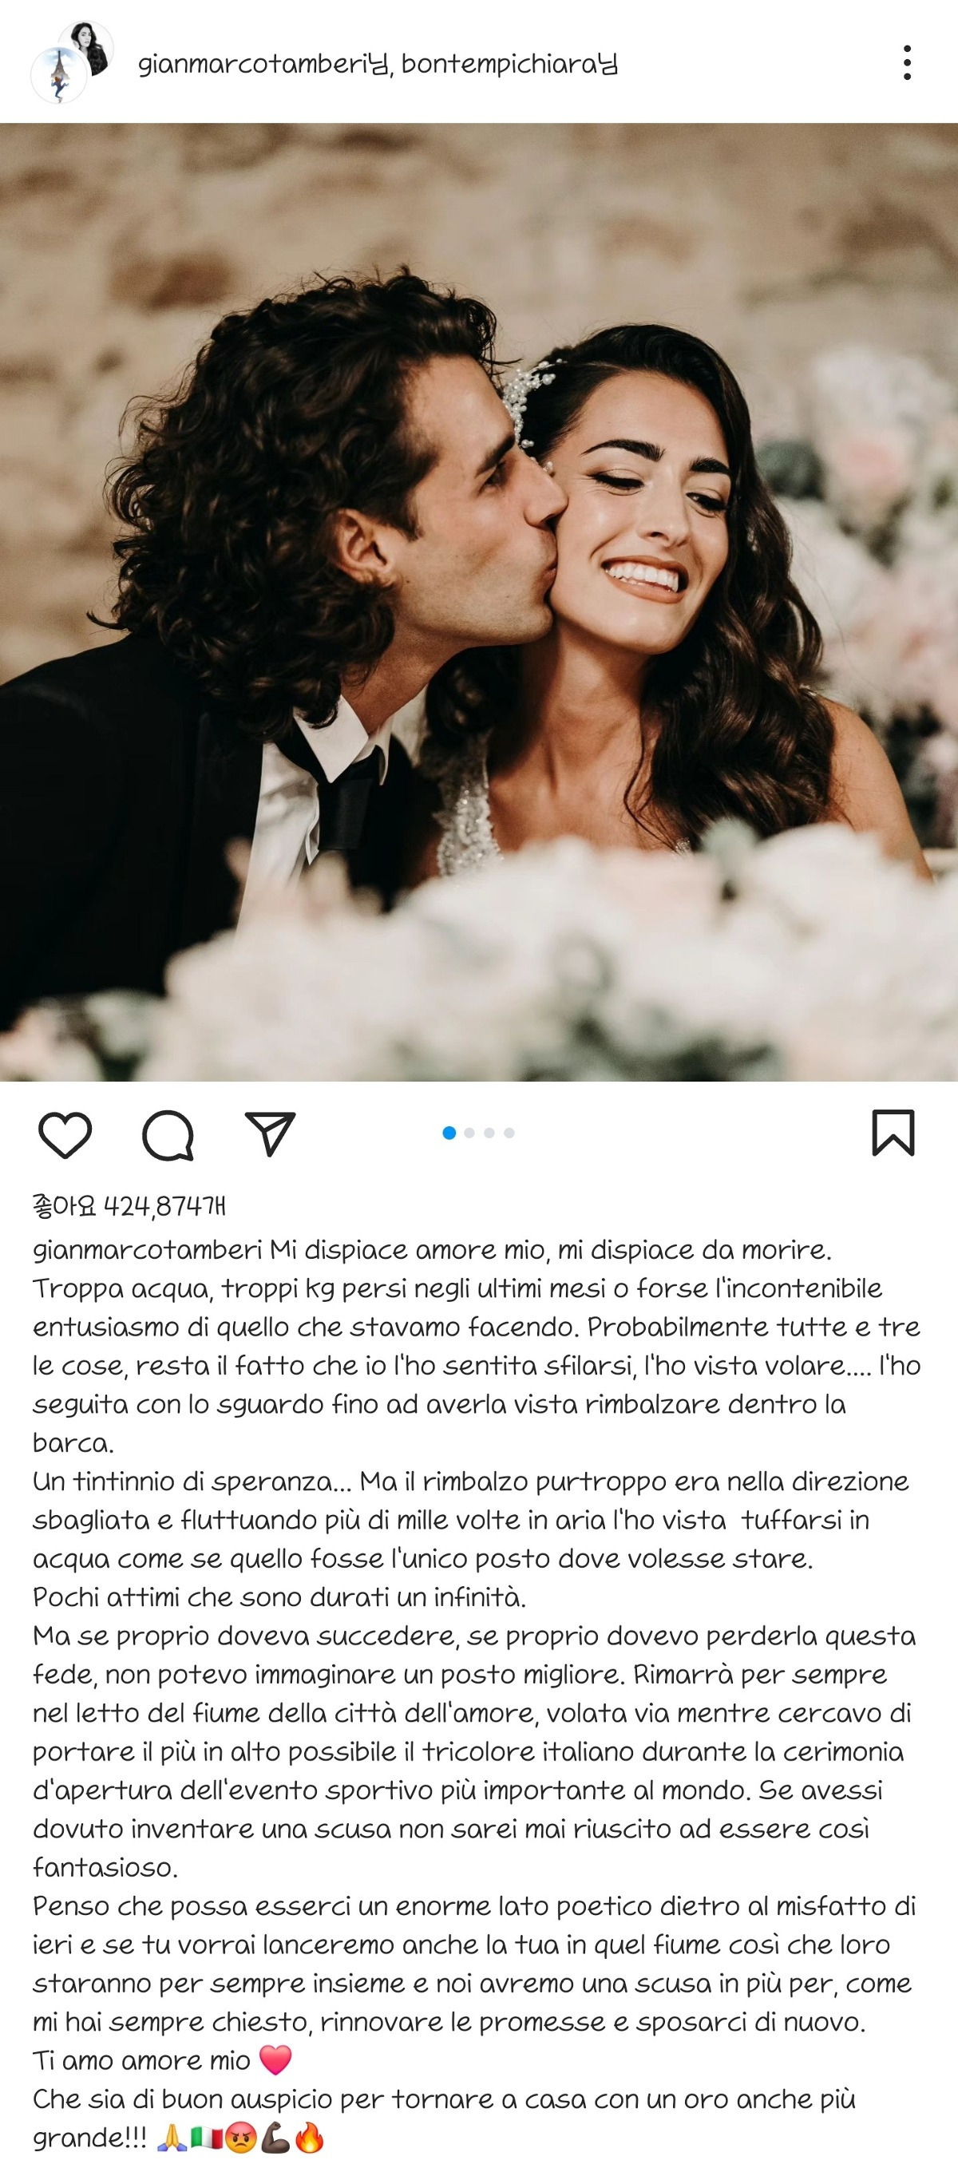Share the post using the paper plane icon
The width and height of the screenshot is (958, 2168).
coord(270,1133)
